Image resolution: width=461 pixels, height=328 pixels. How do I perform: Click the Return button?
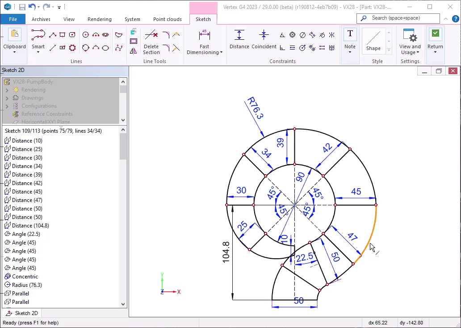(x=435, y=40)
